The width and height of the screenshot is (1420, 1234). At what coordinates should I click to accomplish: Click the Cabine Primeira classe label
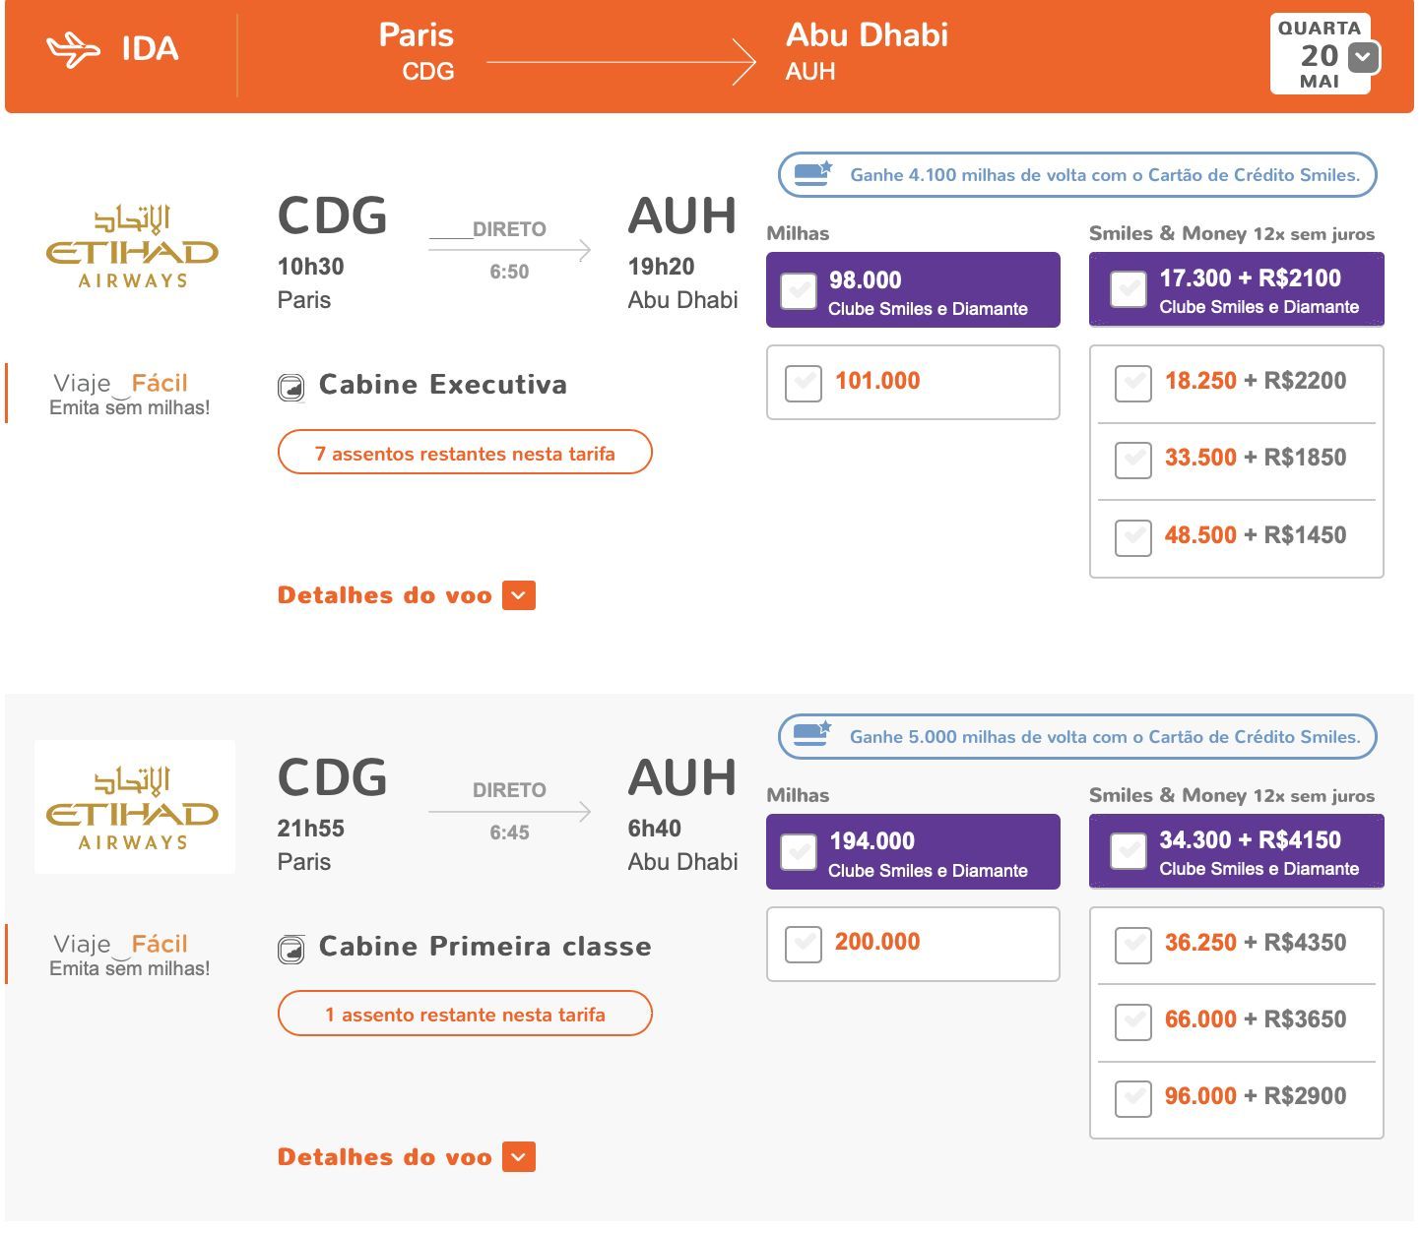pos(485,947)
